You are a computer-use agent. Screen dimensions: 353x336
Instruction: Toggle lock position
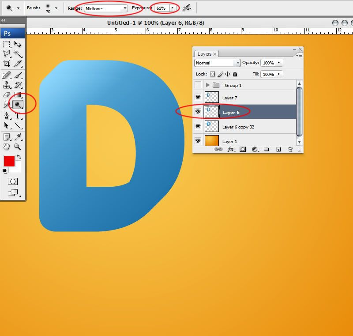click(228, 74)
